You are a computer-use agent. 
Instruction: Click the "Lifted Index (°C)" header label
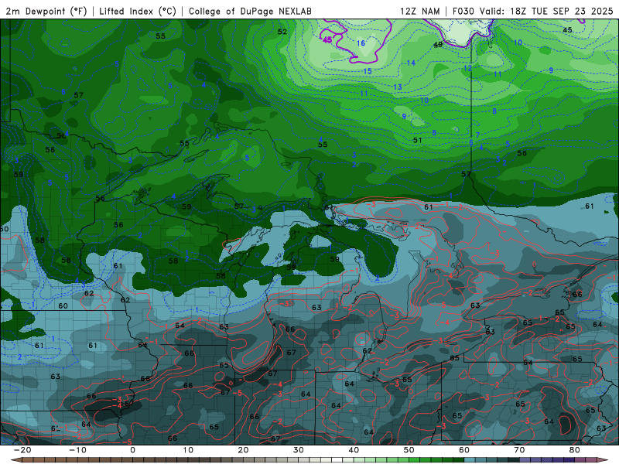[138, 11]
